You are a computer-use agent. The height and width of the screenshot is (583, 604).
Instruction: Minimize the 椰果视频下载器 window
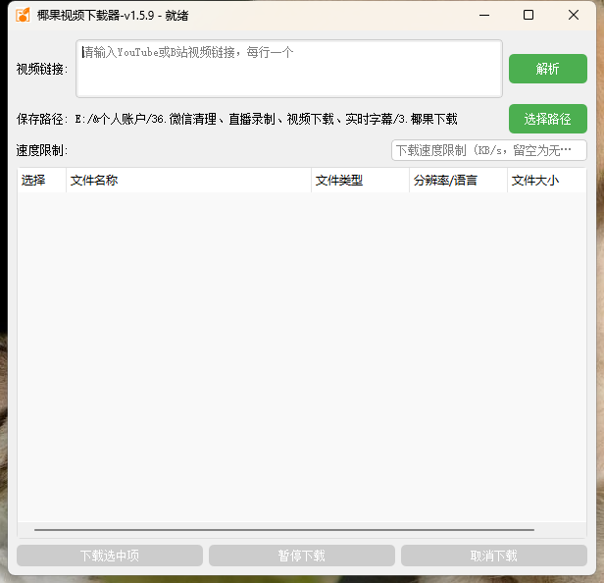[483, 15]
